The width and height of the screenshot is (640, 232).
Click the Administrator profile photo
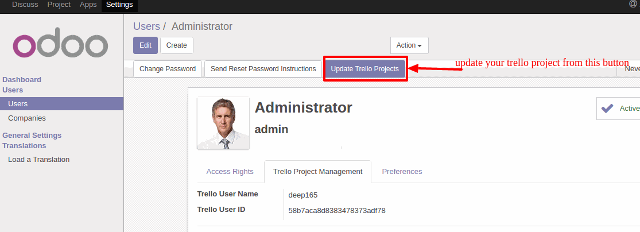click(223, 123)
